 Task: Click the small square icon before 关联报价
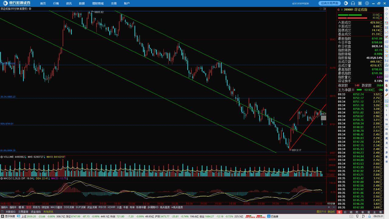click(x=2, y=212)
